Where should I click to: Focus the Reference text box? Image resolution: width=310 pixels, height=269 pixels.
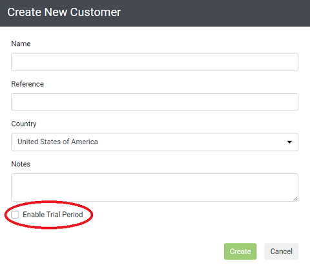[154, 102]
